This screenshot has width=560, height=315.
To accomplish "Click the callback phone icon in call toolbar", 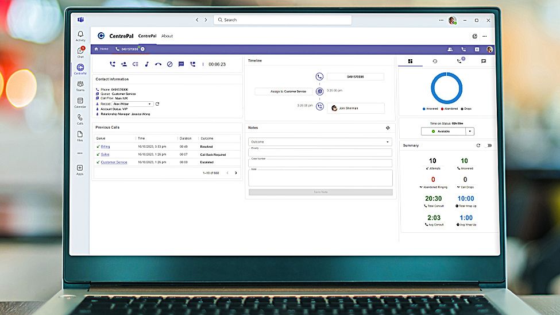I will coord(193,64).
